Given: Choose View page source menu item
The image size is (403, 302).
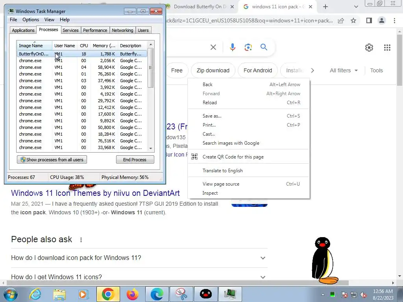Looking at the screenshot, I should coord(249,184).
